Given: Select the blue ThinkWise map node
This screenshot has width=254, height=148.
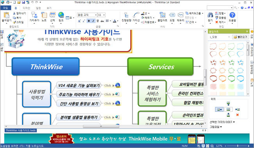Looking at the screenshot, I should coord(46,67).
